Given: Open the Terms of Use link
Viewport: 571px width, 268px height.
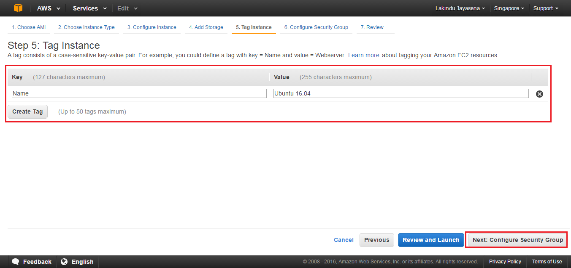Looking at the screenshot, I should [x=547, y=262].
